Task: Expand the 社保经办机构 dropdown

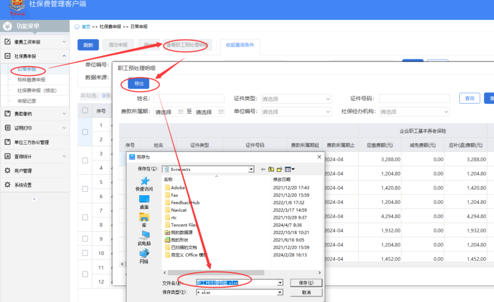Action: tap(413, 112)
